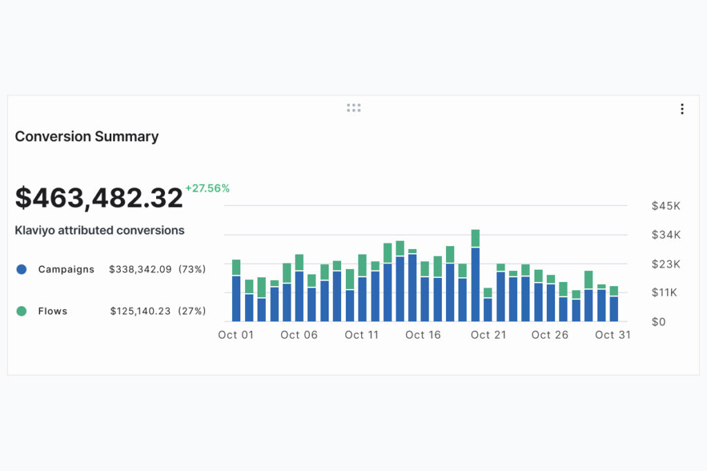Click the Conversion Summary title
The height and width of the screenshot is (471, 707).
click(86, 137)
